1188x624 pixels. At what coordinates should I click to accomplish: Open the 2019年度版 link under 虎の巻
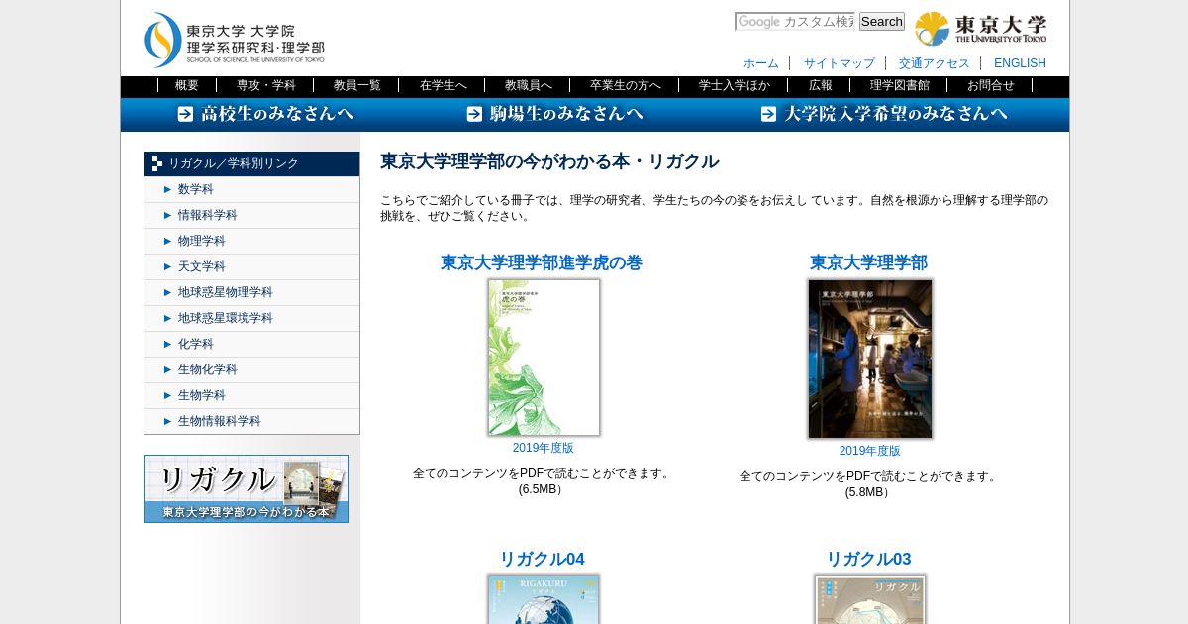543,448
